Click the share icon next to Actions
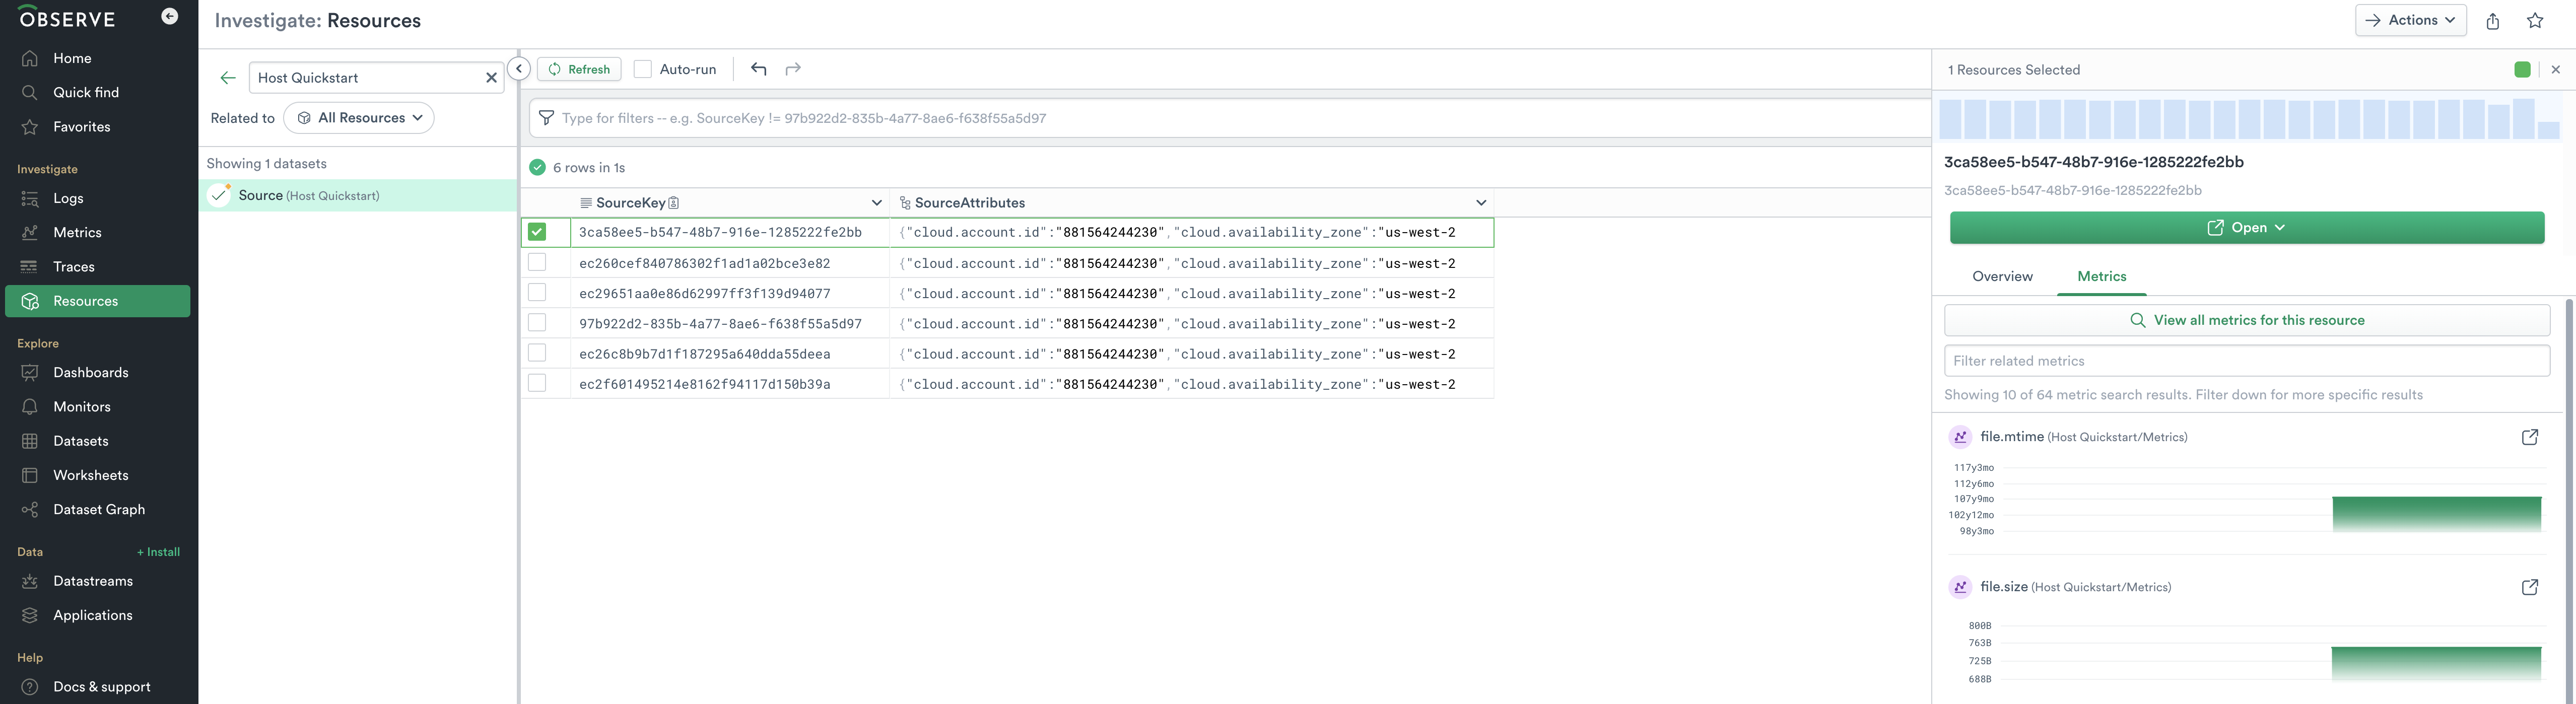The width and height of the screenshot is (2576, 704). tap(2492, 21)
